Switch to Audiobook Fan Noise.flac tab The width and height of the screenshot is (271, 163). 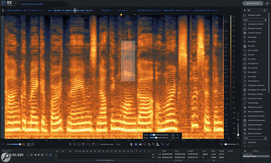pos(32,4)
